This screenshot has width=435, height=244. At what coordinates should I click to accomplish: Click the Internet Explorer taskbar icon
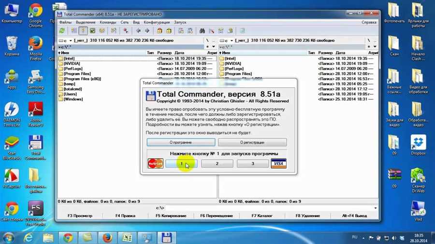coord(28,238)
